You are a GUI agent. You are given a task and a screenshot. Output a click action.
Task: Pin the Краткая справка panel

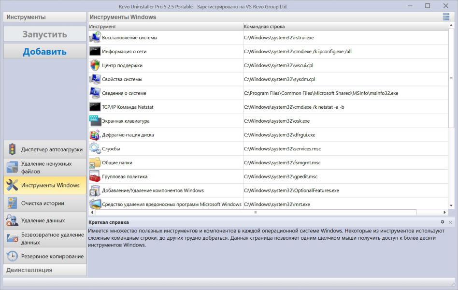tap(443, 222)
